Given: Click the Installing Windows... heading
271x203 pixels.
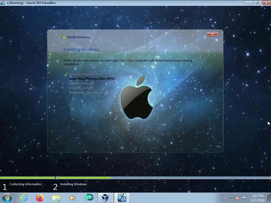Looking at the screenshot, I should click(x=82, y=49).
